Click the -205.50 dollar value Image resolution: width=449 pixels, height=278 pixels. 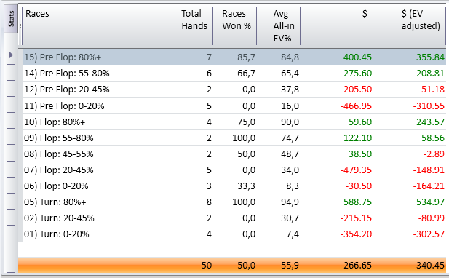click(356, 90)
